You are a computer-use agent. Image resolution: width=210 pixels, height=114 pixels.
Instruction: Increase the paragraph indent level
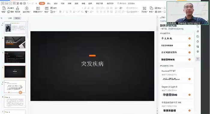[111, 8]
